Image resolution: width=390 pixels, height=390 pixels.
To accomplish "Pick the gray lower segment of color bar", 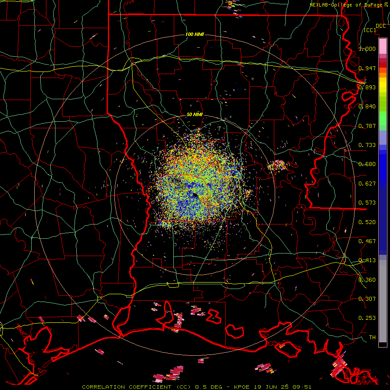I will coord(383,301).
